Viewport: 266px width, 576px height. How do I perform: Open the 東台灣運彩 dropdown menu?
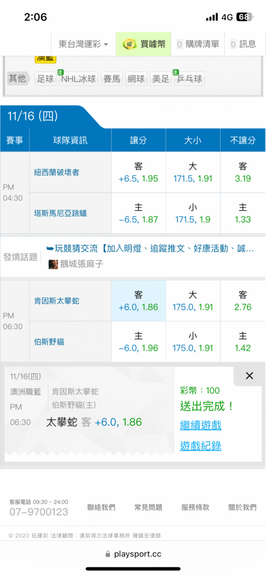(x=83, y=44)
